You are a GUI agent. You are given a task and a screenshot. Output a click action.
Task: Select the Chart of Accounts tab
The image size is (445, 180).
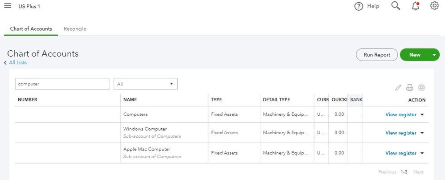click(x=31, y=29)
